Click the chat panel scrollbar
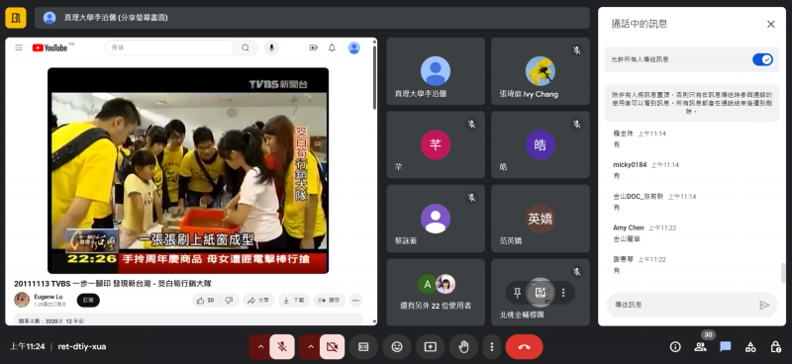 click(783, 273)
